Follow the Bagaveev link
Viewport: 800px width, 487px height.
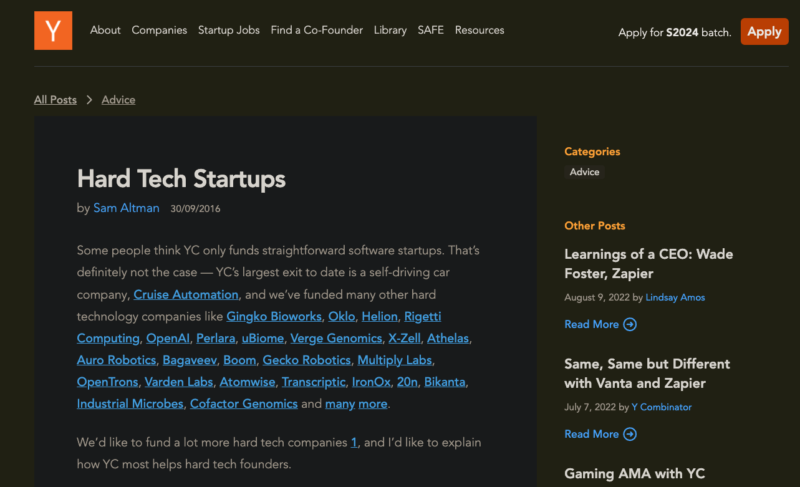pos(190,360)
